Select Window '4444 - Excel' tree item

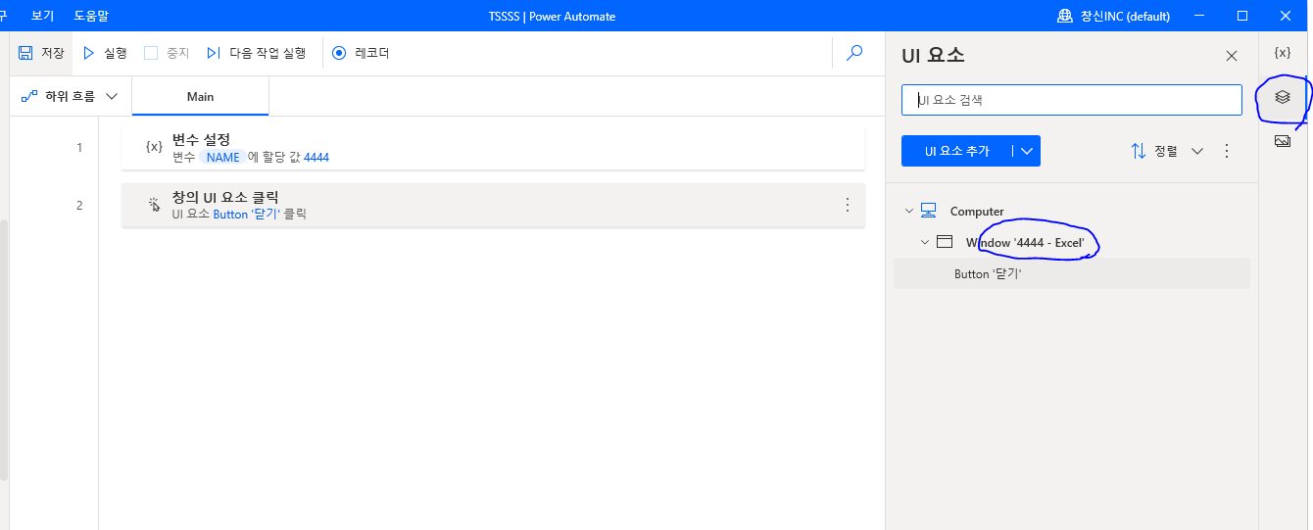[x=1025, y=242]
